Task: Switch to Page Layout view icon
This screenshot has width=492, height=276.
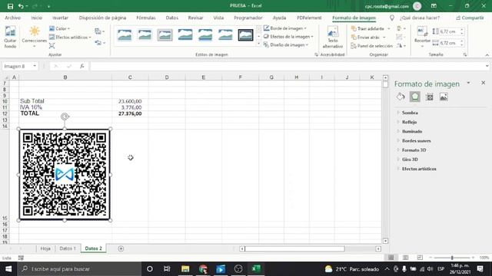Action: coord(405,258)
